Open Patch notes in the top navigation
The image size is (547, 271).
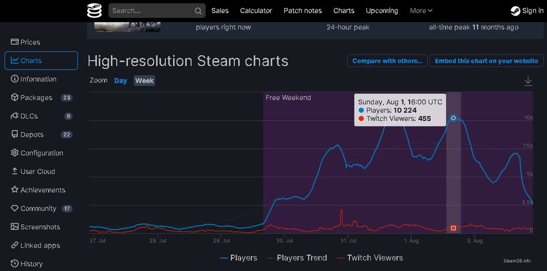pos(303,10)
